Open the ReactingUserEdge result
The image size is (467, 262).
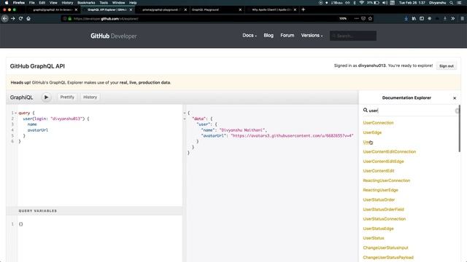(380, 190)
